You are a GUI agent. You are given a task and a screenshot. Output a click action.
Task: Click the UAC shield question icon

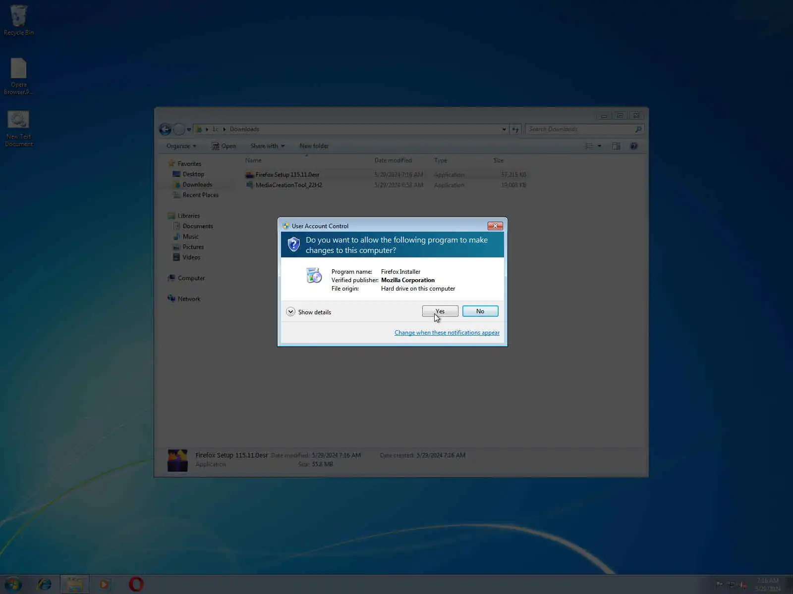(x=294, y=244)
